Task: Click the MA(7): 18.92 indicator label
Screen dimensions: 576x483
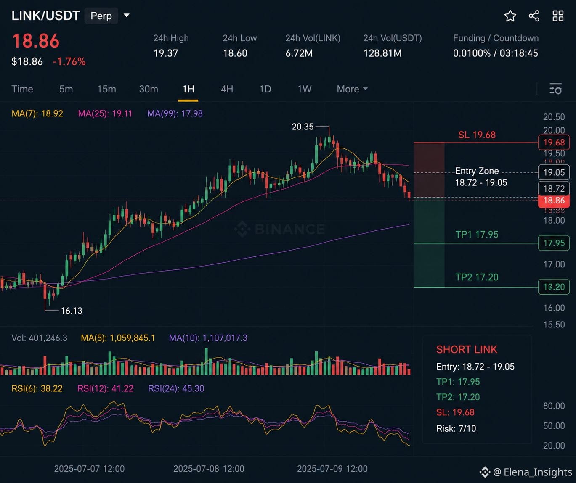Action: pyautogui.click(x=37, y=113)
